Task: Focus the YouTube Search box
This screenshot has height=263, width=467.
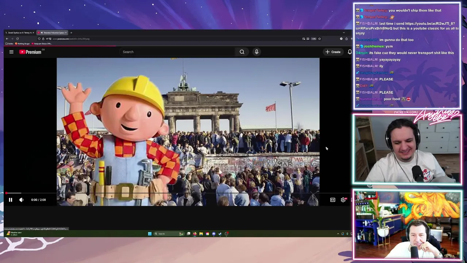Action: point(178,52)
